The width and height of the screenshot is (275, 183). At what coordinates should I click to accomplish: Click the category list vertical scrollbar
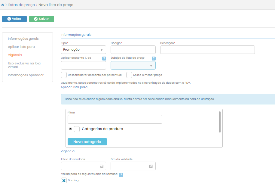click(x=220, y=122)
